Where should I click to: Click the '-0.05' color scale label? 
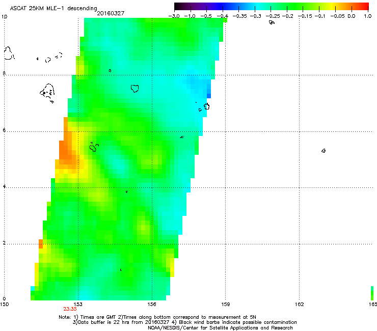337,16
